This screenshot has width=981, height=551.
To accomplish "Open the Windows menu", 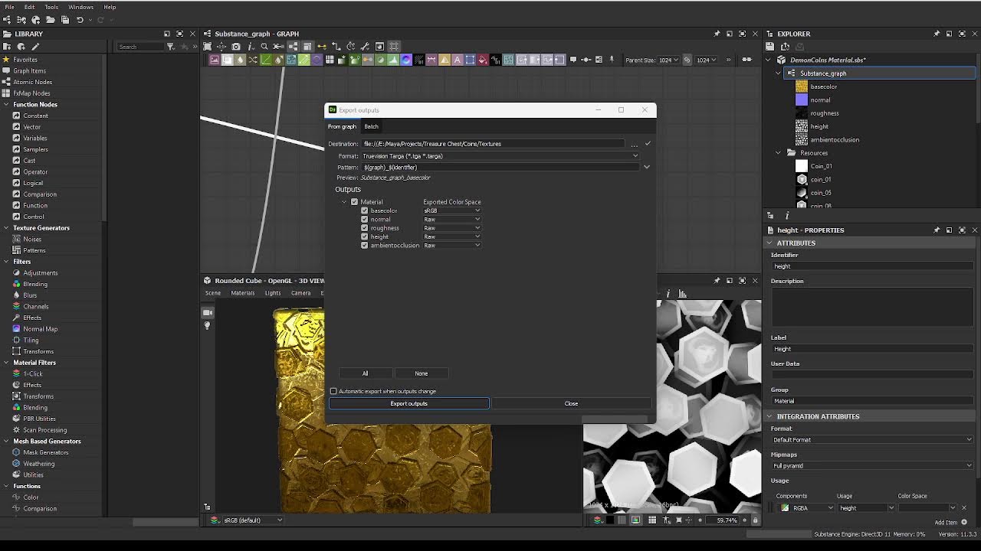I will pyautogui.click(x=80, y=7).
